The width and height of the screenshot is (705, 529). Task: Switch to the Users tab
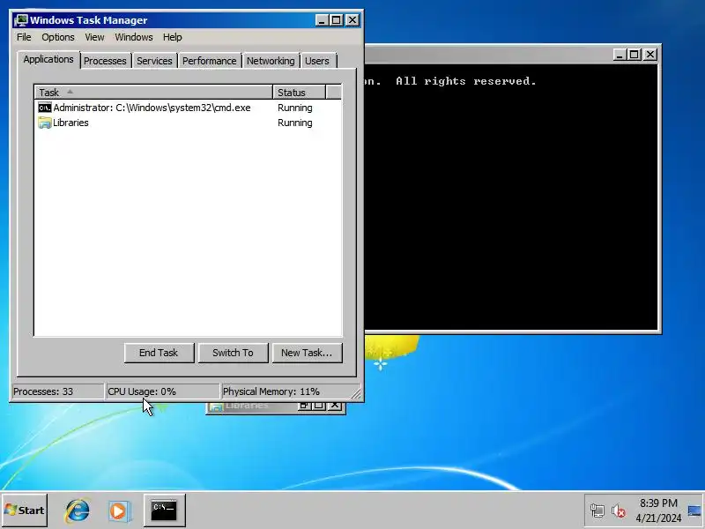point(317,61)
